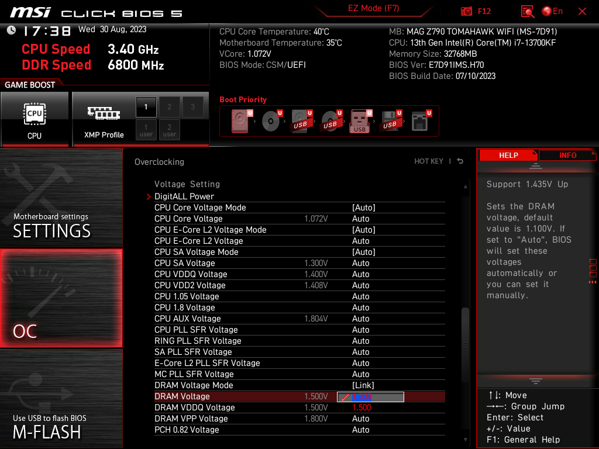Select the E-Core L2 PLL SFR Voltage row

pyautogui.click(x=299, y=362)
